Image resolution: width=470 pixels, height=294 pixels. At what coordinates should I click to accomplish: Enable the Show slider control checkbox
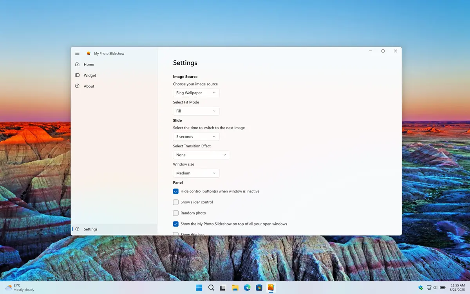[176, 202]
